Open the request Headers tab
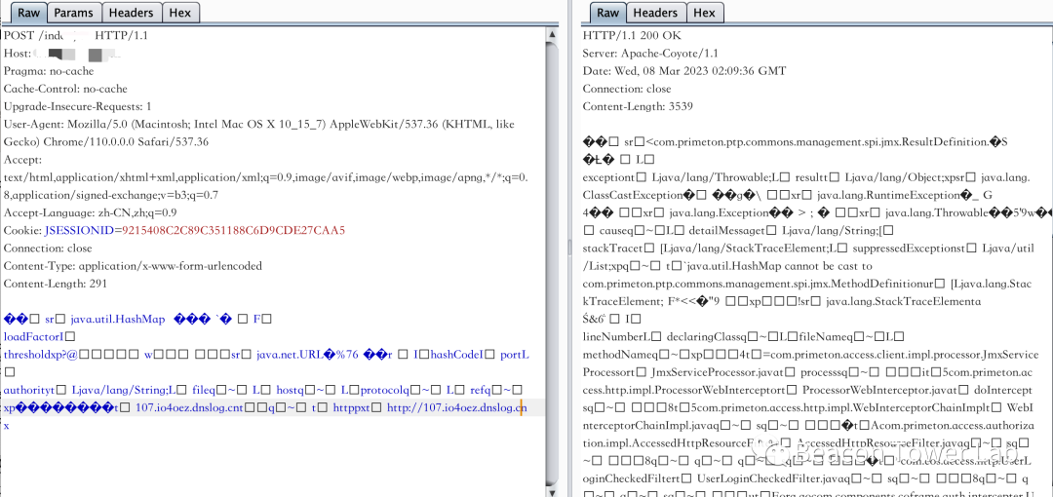 pyautogui.click(x=132, y=13)
